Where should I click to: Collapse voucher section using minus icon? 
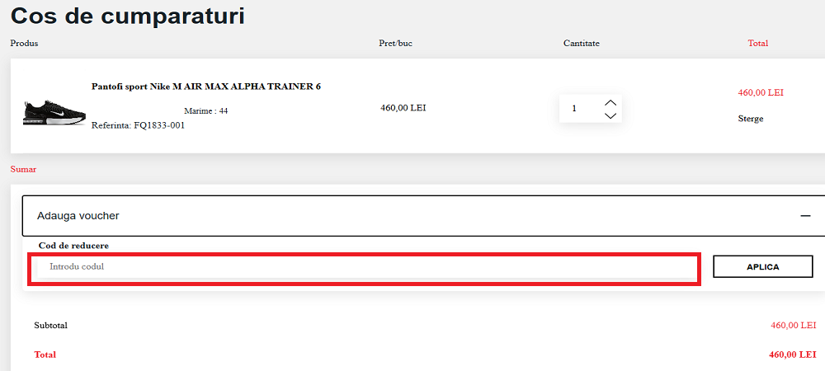(805, 216)
